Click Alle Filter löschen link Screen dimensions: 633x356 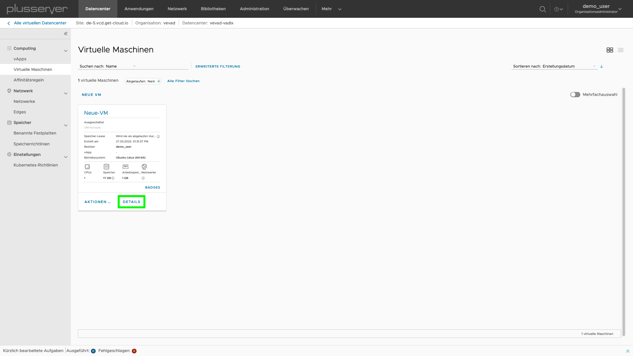183,81
